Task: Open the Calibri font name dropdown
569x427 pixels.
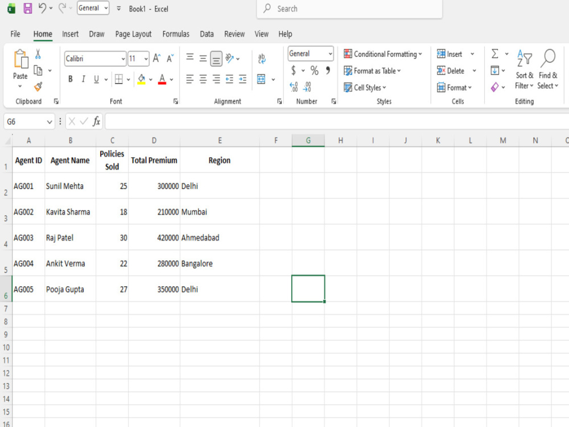Action: (x=123, y=59)
